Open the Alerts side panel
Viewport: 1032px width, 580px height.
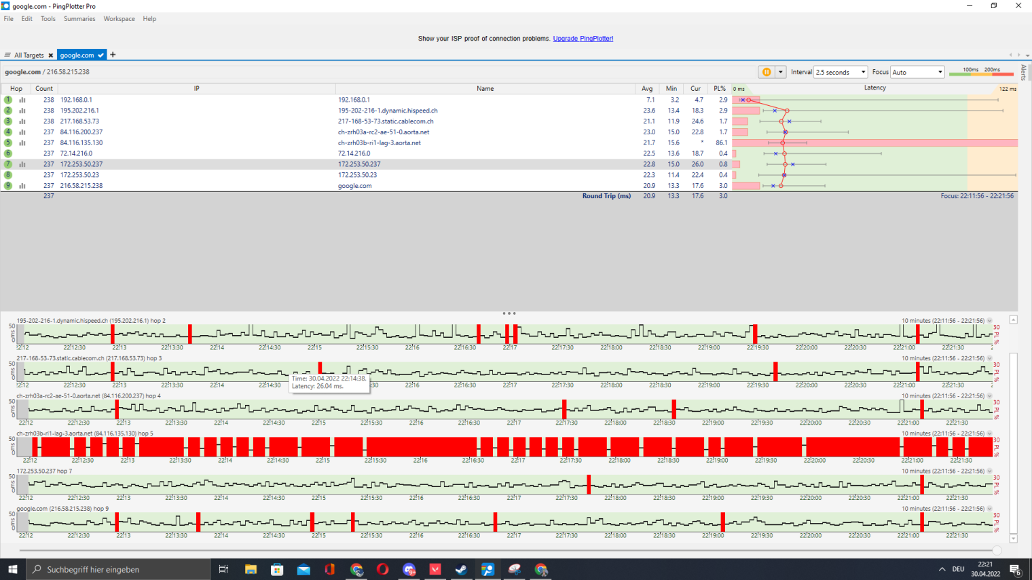click(x=1023, y=73)
